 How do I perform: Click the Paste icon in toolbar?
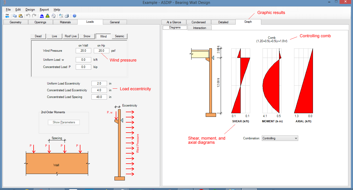point(20,16)
